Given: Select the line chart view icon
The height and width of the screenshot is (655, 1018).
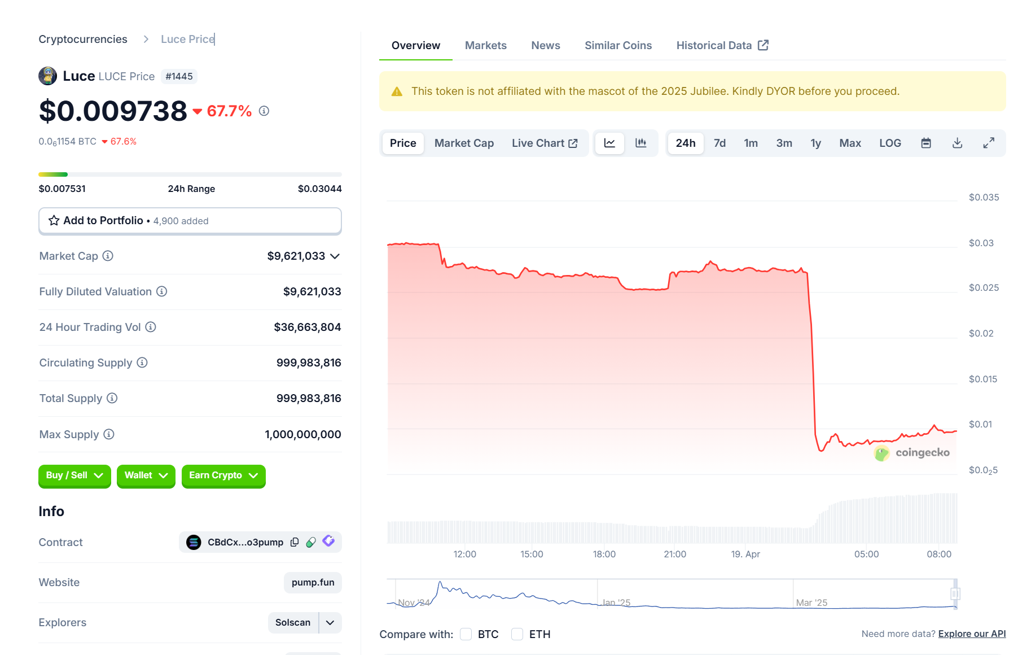Looking at the screenshot, I should pos(609,143).
